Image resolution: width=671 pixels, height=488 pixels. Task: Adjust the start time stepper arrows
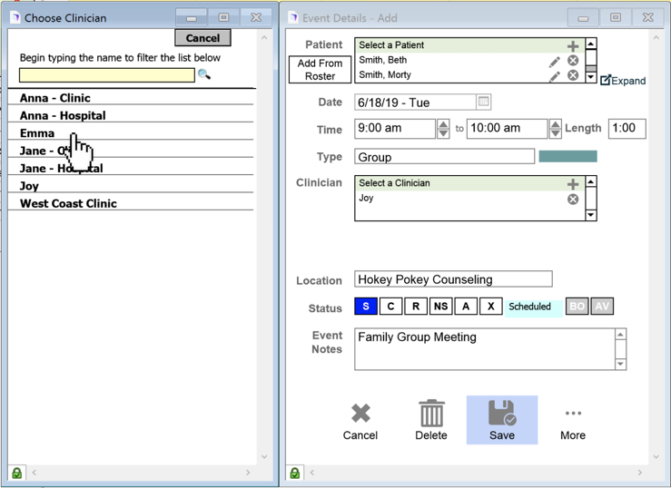click(x=443, y=129)
